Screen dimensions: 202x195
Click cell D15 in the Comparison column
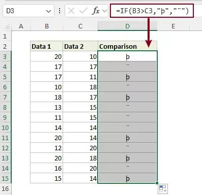coord(127,178)
